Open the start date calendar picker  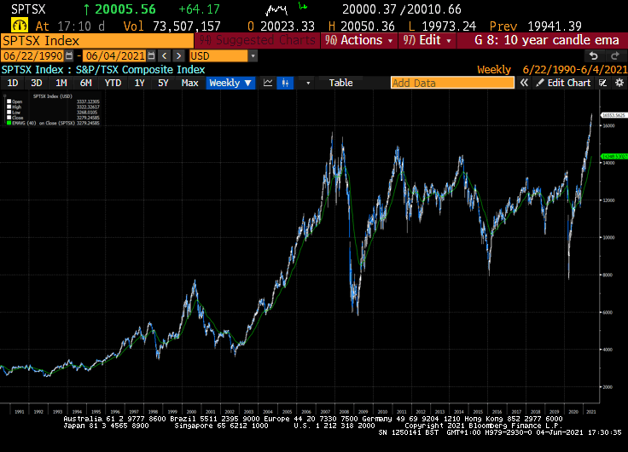(69, 56)
